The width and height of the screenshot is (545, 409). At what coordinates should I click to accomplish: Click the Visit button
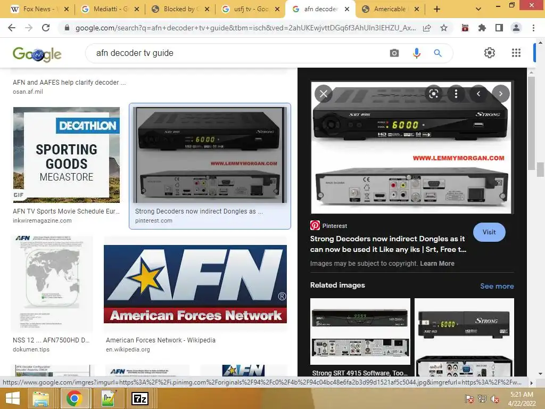(x=489, y=232)
